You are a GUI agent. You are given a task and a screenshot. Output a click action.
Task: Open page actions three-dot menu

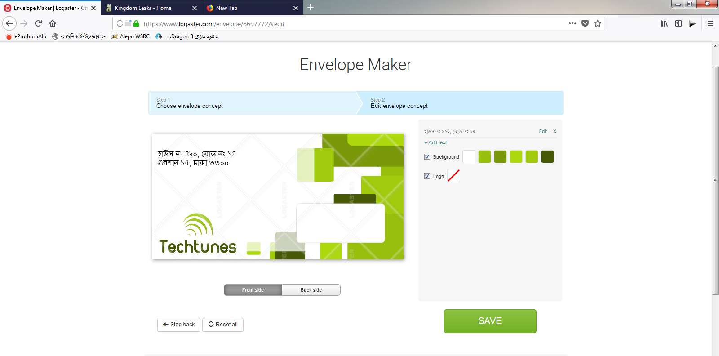point(572,23)
